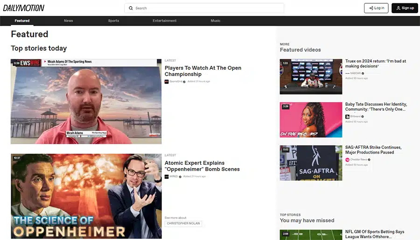420x240 pixels.
Task: Click the WIRED channel avatar icon
Action: (167, 176)
